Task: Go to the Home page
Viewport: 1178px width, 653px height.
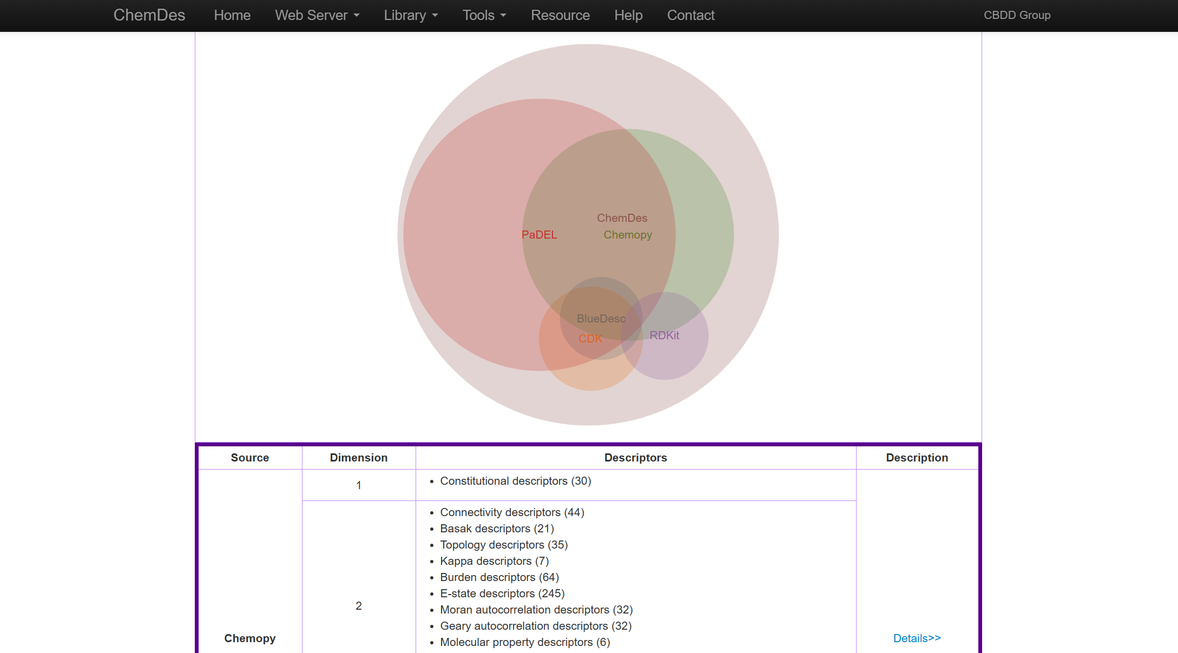Action: click(232, 15)
